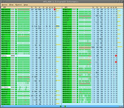This screenshot has width=124, height=108.
Task: Open the Setup menu
Action: tap(26, 5)
